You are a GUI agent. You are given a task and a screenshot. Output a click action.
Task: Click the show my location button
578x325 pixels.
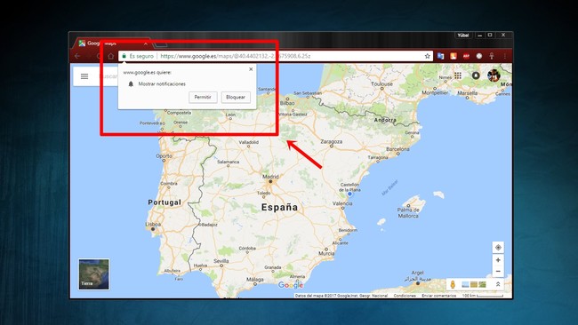point(498,248)
